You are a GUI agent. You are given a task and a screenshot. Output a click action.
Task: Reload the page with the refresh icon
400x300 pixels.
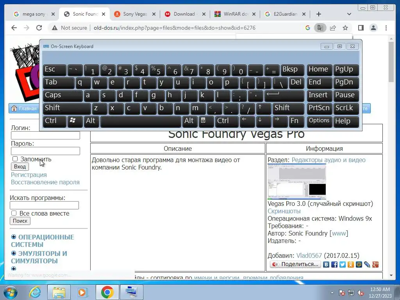click(39, 28)
